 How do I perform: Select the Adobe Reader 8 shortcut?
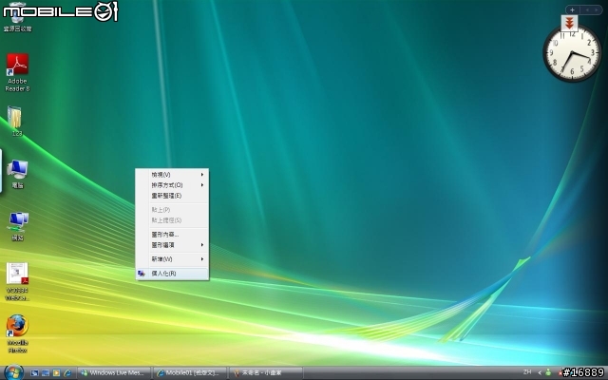coord(17,72)
